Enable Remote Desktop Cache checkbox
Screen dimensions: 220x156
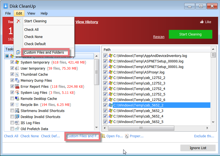point(12,98)
